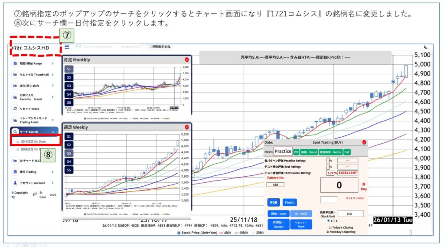Click the Search magnifier icon

15,132
